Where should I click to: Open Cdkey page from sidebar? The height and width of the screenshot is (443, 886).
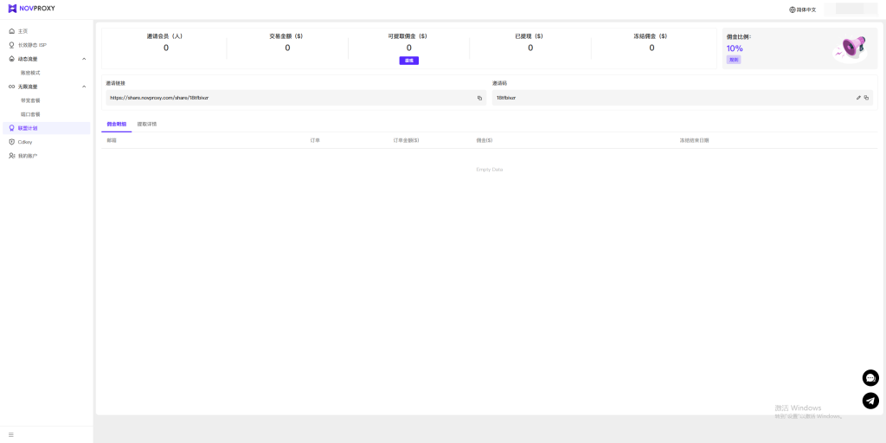click(x=24, y=142)
